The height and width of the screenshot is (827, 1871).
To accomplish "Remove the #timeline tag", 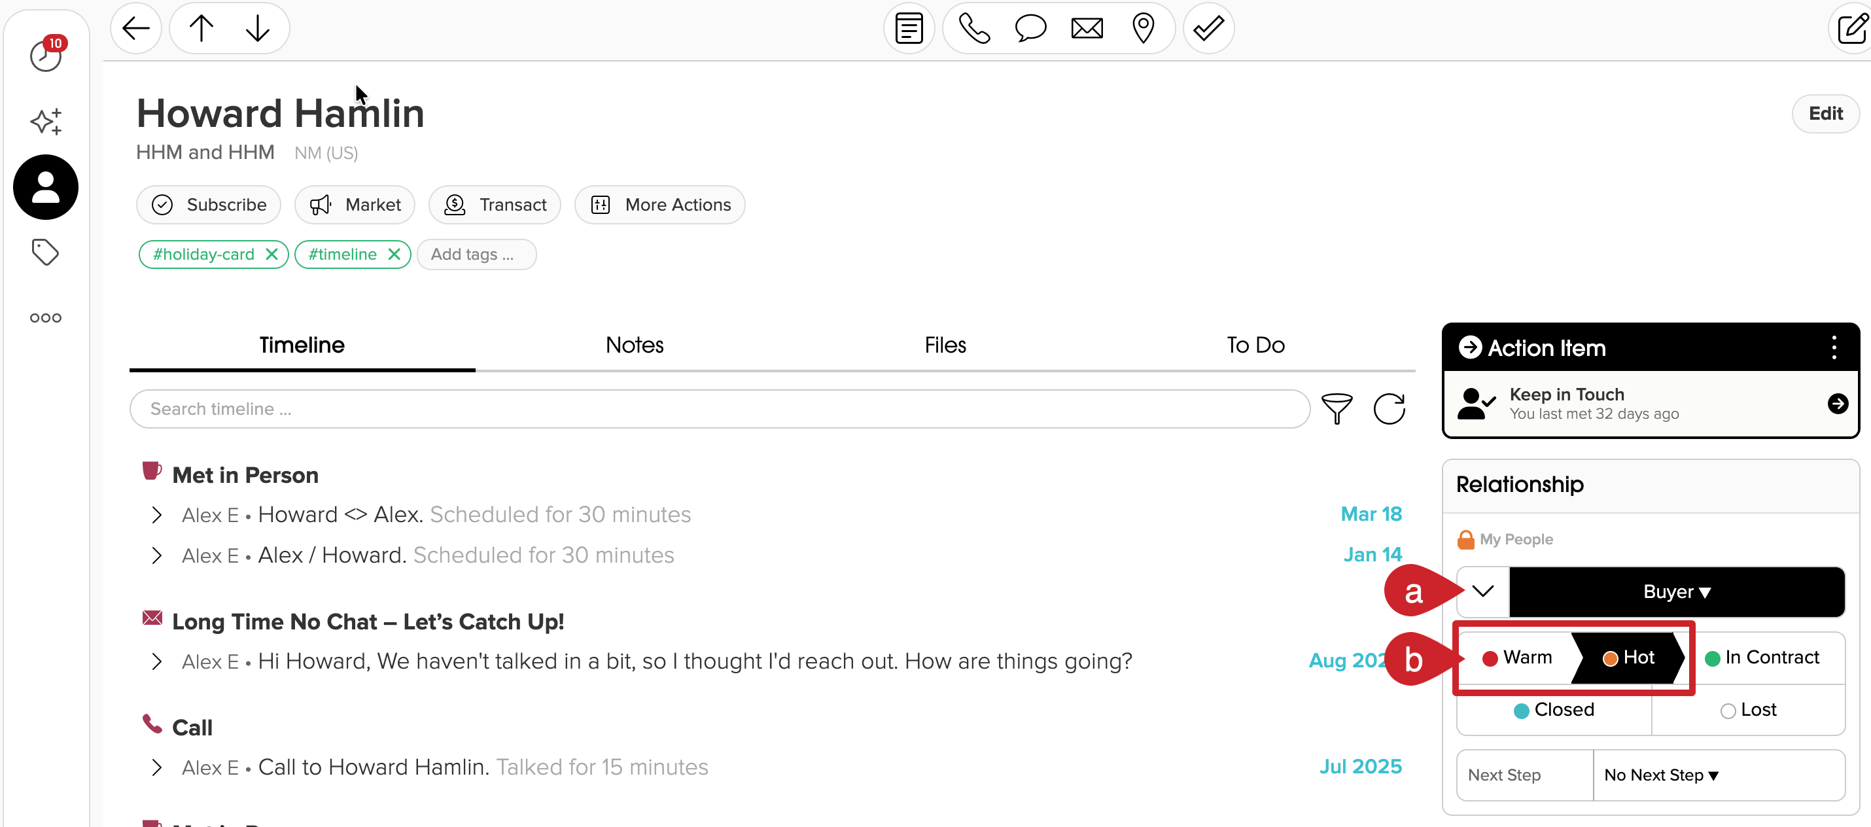I will pos(394,255).
